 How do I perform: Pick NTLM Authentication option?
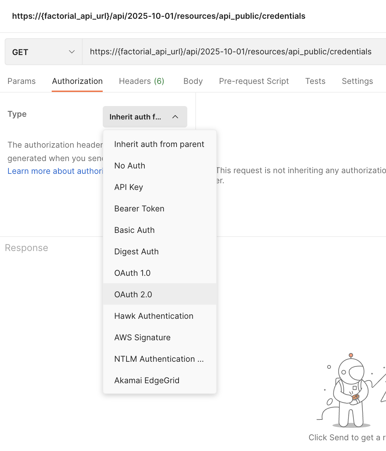tap(160, 359)
